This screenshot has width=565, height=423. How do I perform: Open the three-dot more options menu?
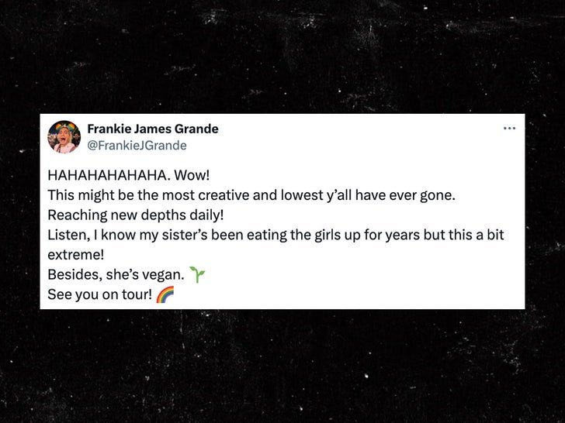pos(509,129)
